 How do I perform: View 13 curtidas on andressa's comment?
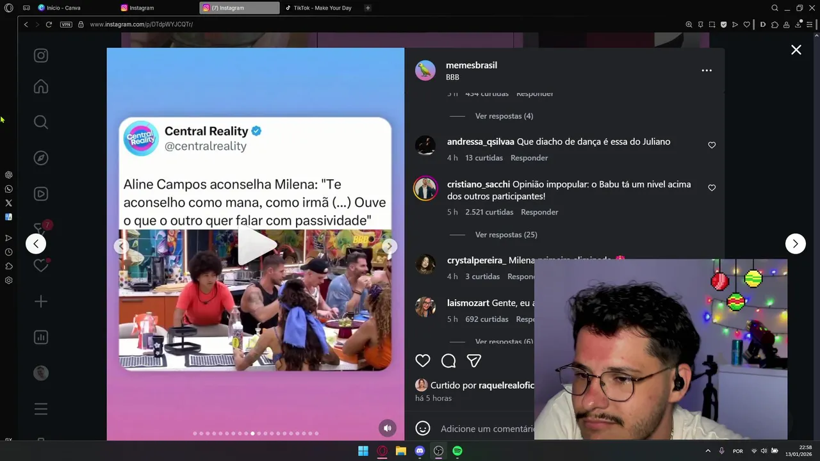(484, 158)
